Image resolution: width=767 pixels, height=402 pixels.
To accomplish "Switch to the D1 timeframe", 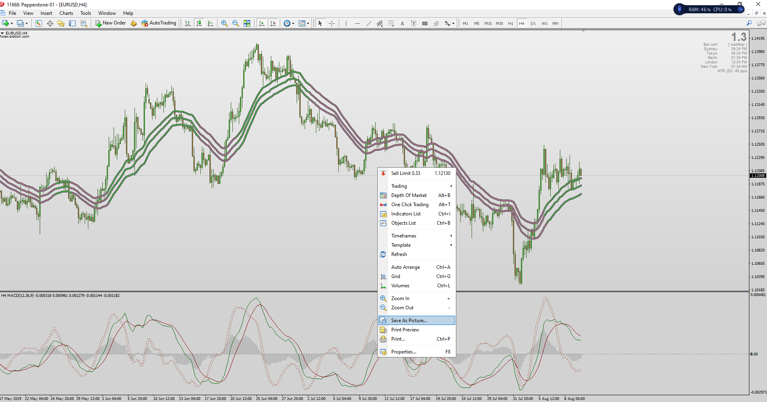I will pos(533,23).
